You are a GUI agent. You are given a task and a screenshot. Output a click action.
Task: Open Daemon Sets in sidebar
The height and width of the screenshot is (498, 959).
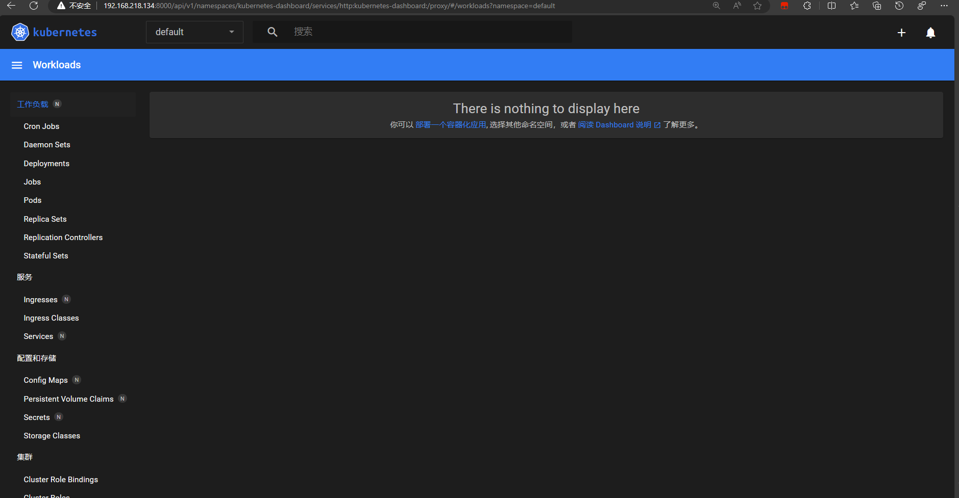click(47, 145)
